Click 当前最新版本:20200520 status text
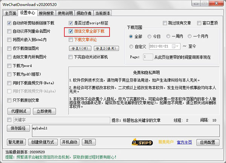226x163 pixels. point(25,152)
